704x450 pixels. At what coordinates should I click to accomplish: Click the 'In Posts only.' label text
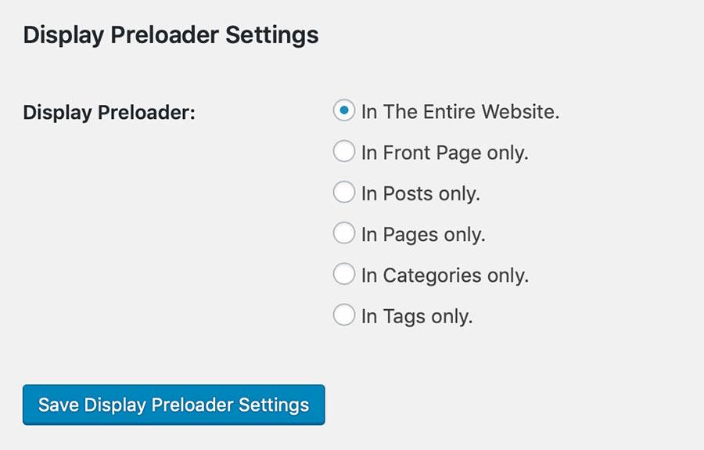coord(420,193)
